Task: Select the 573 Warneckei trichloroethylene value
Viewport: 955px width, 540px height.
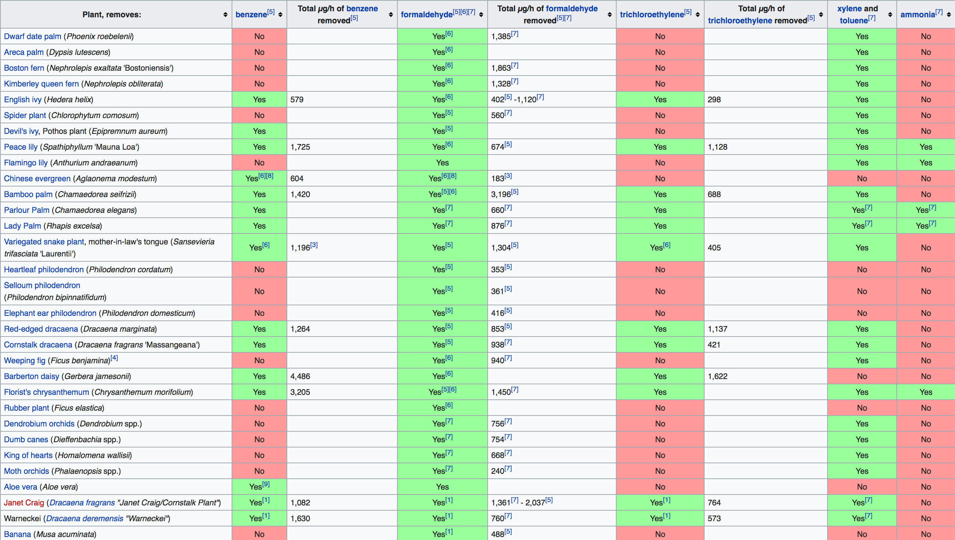Action: [714, 519]
